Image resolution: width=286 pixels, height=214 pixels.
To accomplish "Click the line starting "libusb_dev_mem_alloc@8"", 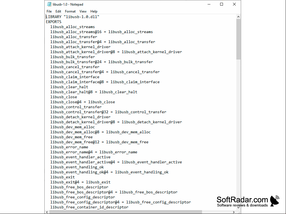I will point(100,132).
